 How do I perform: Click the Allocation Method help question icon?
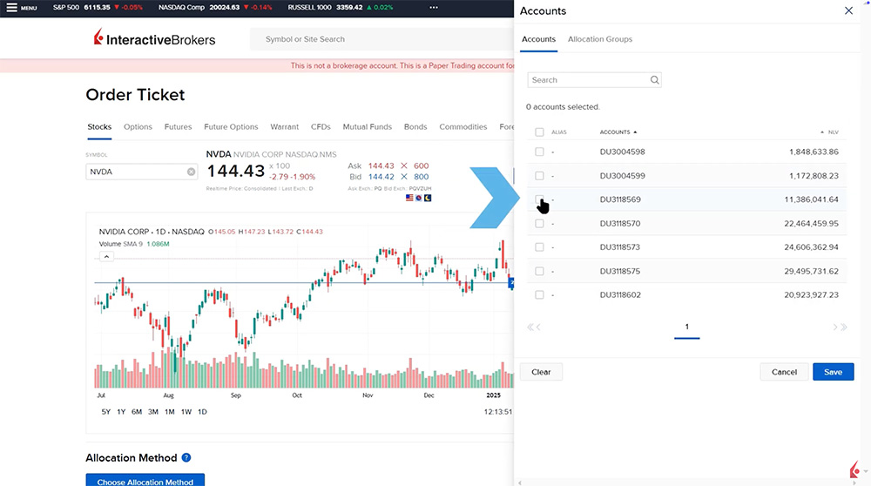186,457
